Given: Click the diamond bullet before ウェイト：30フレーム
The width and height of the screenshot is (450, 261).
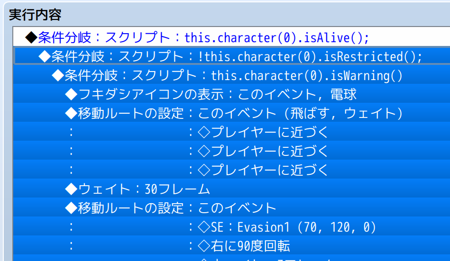Looking at the screenshot, I should [71, 189].
